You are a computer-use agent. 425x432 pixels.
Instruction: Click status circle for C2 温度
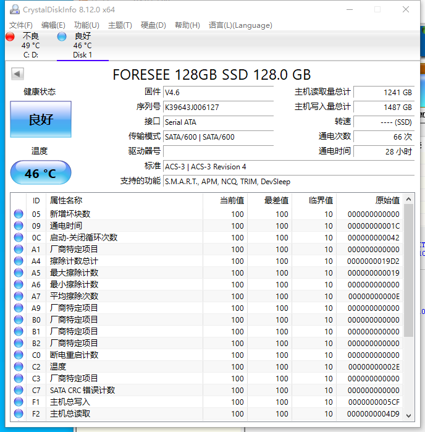pyautogui.click(x=19, y=366)
